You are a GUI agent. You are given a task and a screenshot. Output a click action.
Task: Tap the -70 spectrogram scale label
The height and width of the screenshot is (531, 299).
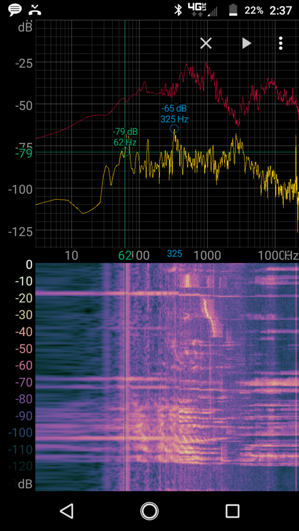click(x=23, y=383)
